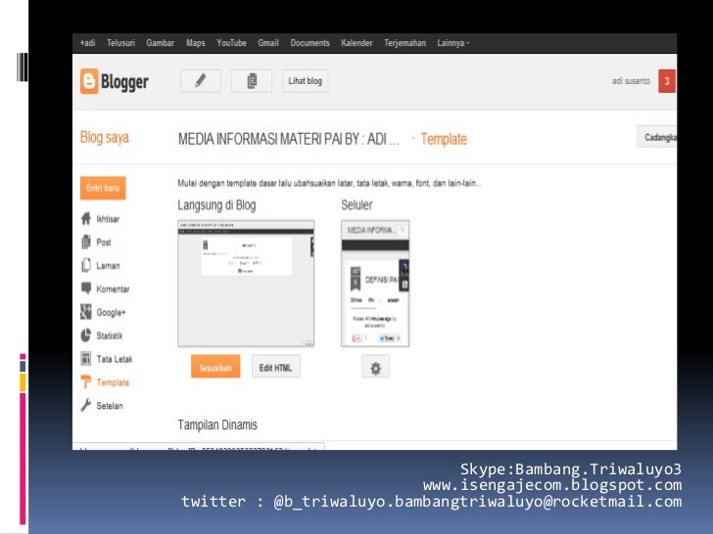Open Statistik in the sidebar

coord(109,335)
